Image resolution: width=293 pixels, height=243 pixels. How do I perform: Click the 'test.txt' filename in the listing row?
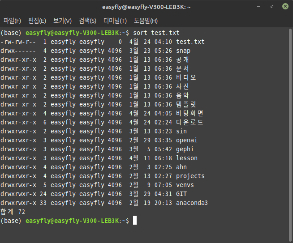coord(190,42)
